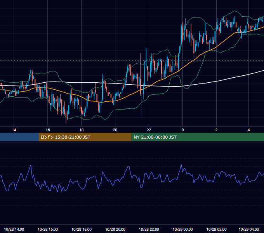Viewport: 264px width, 233px height.
Task: Click the 10/28 16:00 date label
Action: pyautogui.click(x=48, y=229)
